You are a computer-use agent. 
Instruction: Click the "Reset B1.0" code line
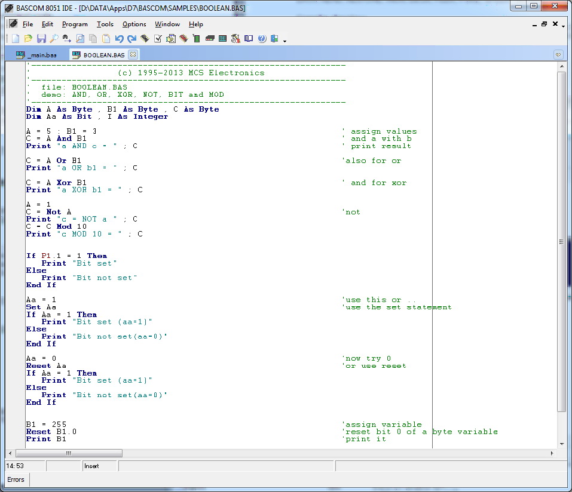(x=51, y=432)
